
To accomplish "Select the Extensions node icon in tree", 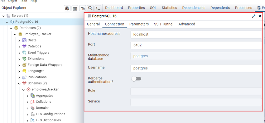I will point(24,59).
